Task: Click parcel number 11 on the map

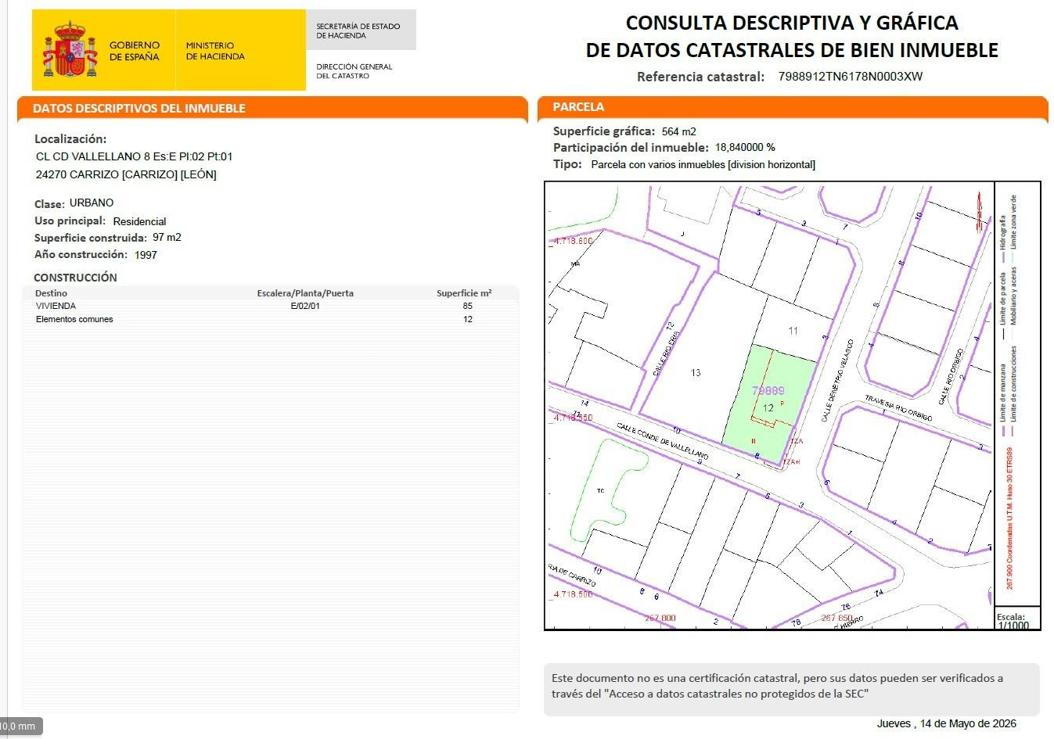Action: (x=793, y=331)
